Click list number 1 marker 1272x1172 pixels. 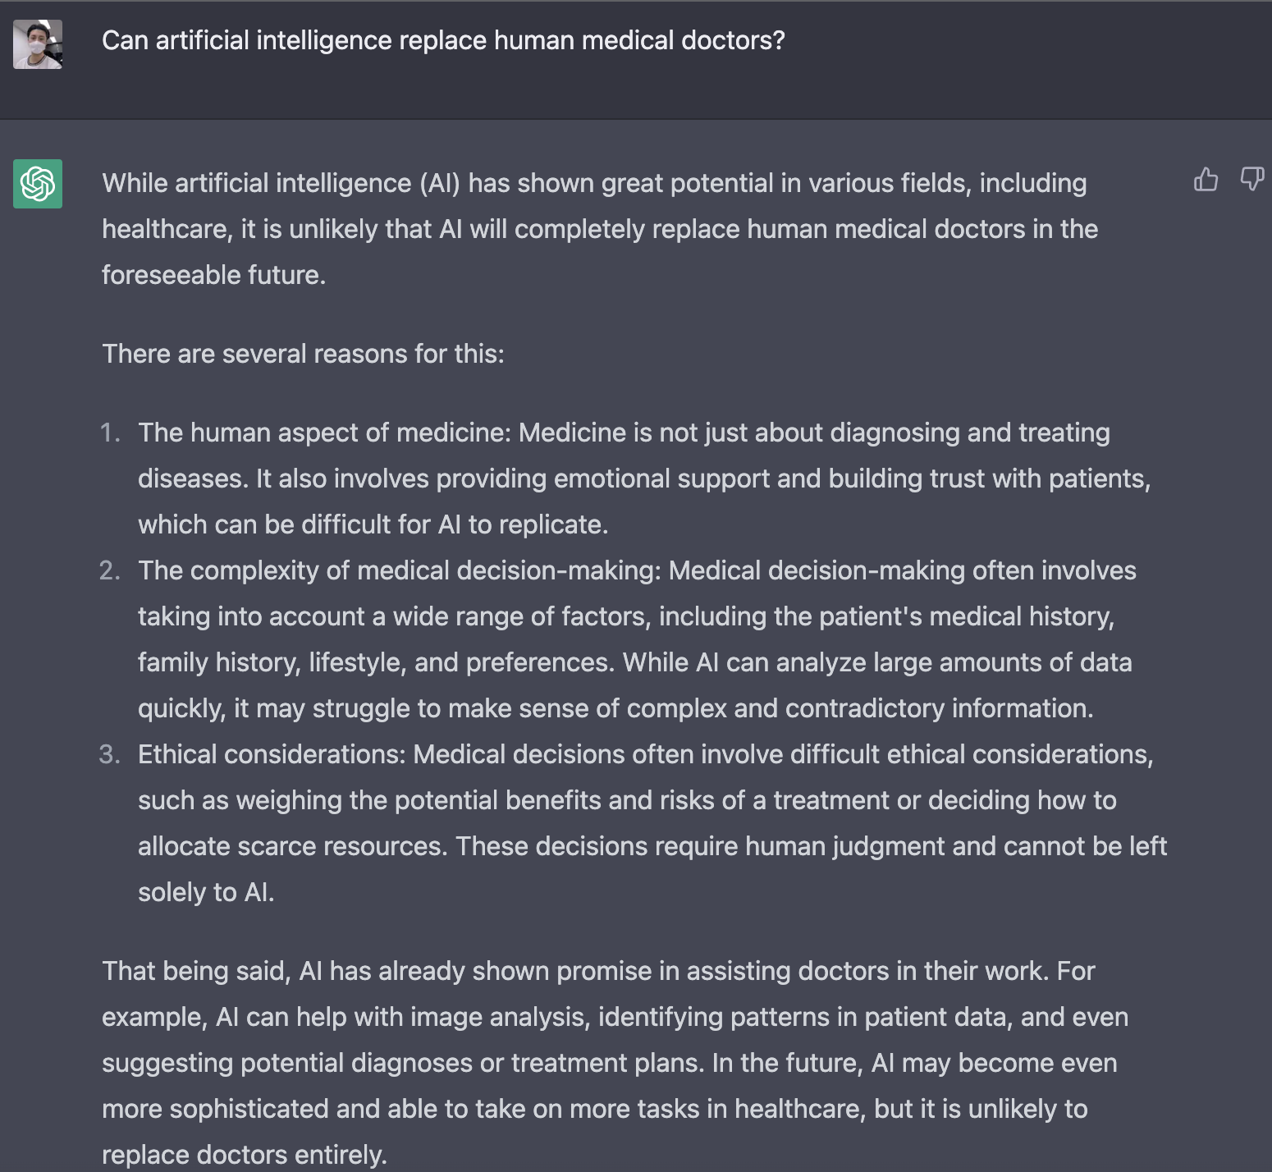(x=111, y=433)
